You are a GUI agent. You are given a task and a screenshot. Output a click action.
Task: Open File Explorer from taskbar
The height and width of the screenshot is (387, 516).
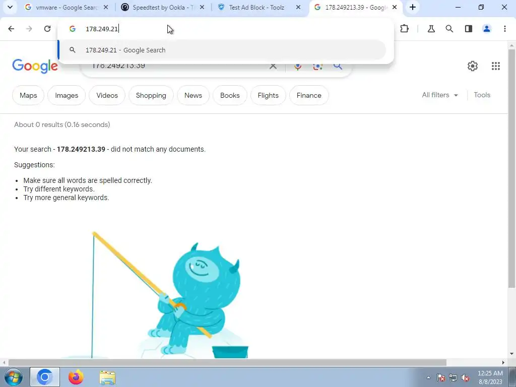tap(108, 377)
